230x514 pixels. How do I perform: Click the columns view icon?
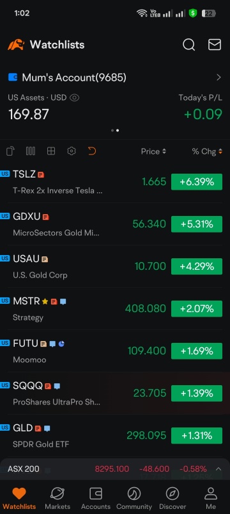click(31, 151)
